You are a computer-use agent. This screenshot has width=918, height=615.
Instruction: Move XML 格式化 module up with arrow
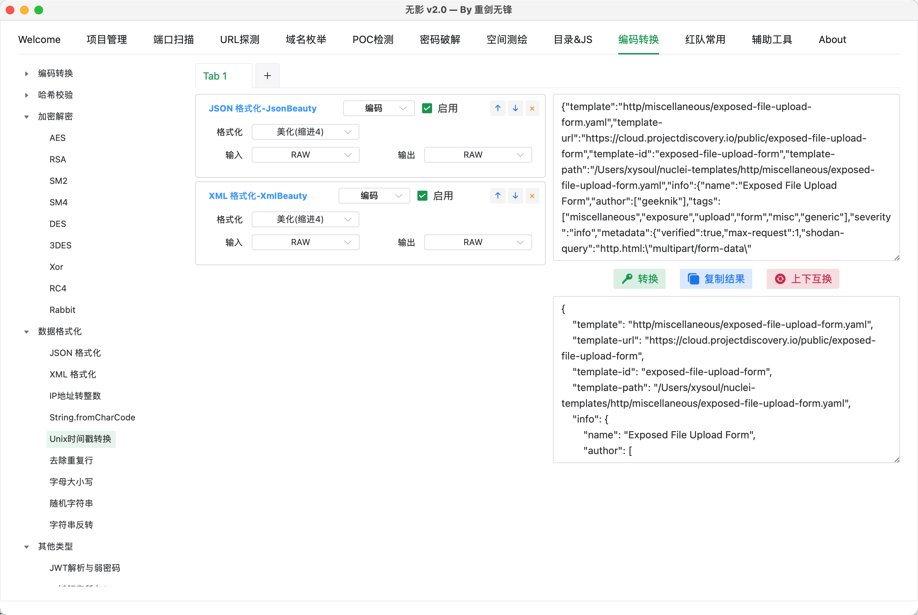tap(498, 196)
